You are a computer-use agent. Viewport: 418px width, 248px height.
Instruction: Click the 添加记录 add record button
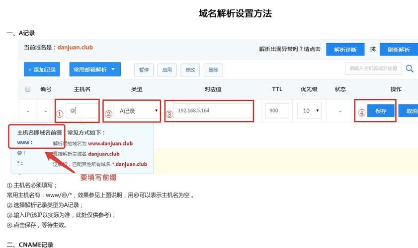[42, 69]
